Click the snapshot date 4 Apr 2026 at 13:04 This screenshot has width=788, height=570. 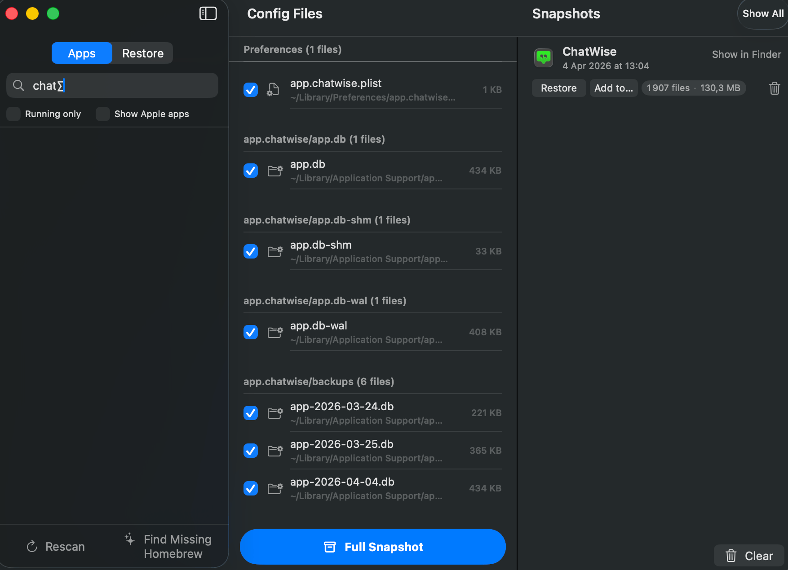click(x=606, y=66)
